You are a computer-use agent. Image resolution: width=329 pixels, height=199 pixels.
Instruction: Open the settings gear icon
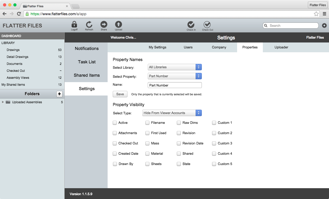[324, 25]
